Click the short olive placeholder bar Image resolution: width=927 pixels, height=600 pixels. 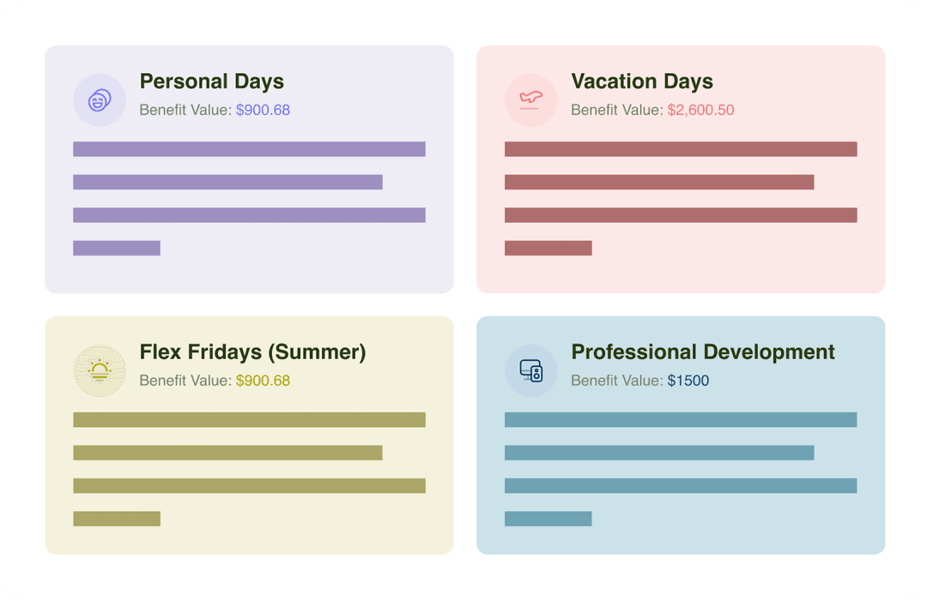point(117,519)
